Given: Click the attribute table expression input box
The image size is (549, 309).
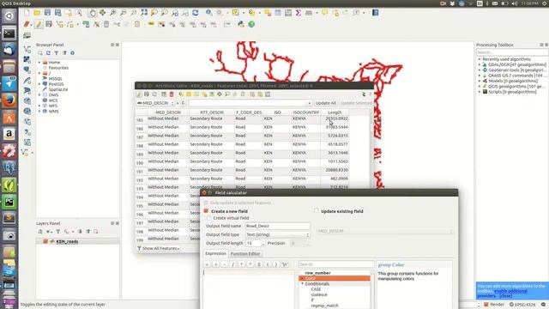Looking at the screenshot, I should (x=250, y=103).
